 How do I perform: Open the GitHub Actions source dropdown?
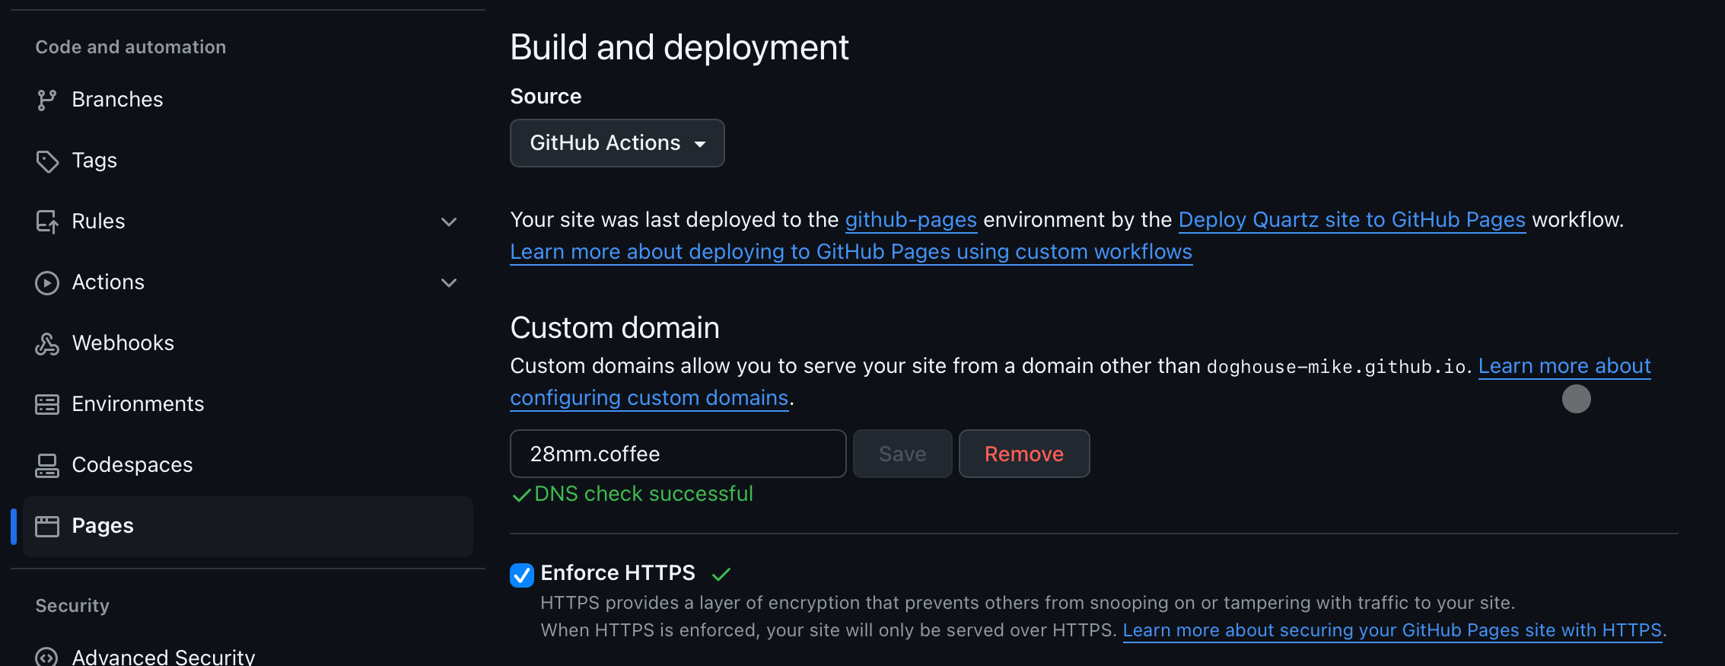point(616,143)
